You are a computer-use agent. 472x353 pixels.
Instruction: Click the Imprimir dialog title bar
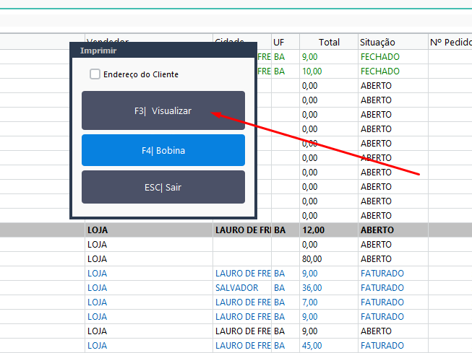tap(163, 51)
